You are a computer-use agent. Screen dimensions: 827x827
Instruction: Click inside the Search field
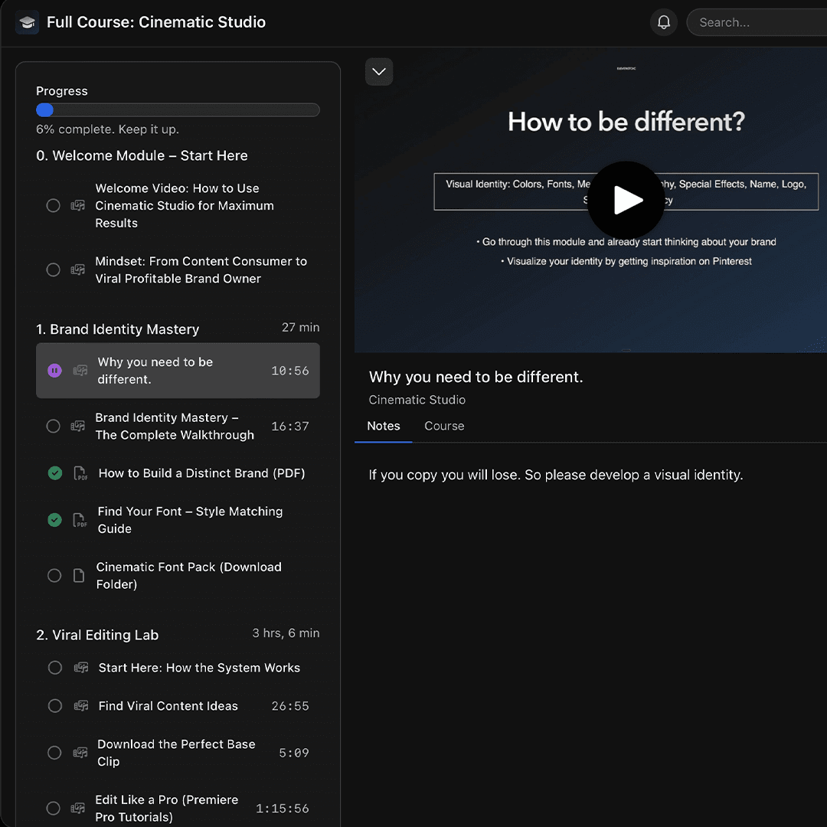(x=758, y=22)
